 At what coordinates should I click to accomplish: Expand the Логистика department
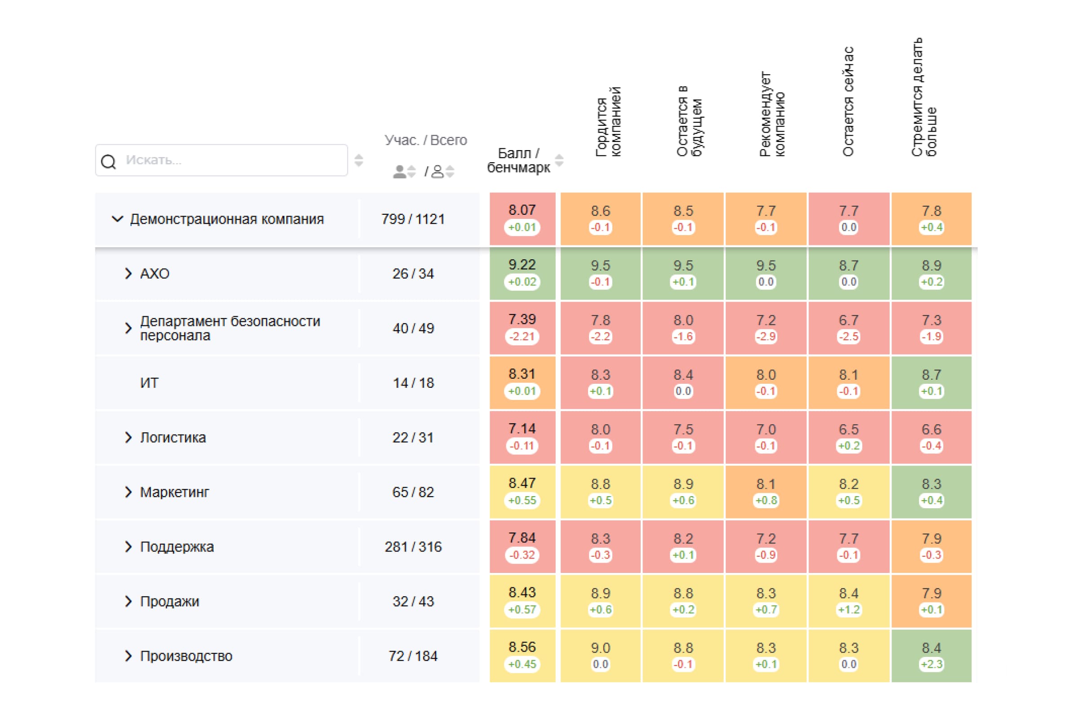[128, 438]
